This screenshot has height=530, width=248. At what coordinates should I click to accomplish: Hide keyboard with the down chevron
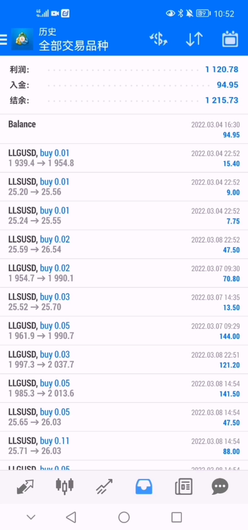click(31, 517)
